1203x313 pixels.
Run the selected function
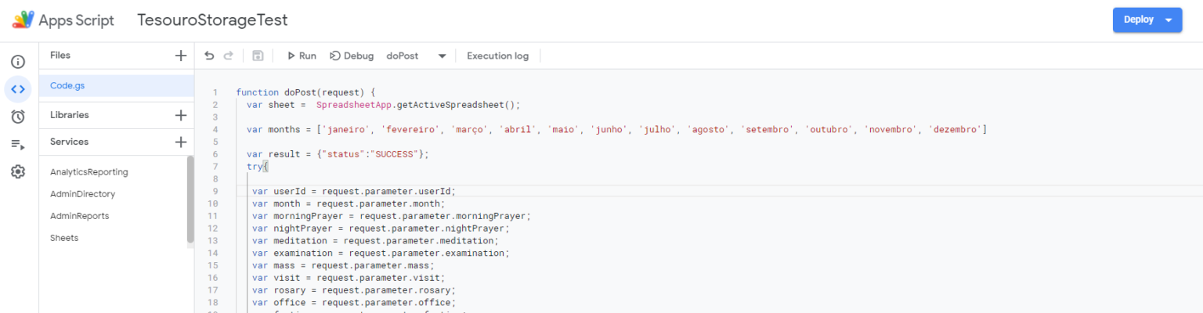302,56
